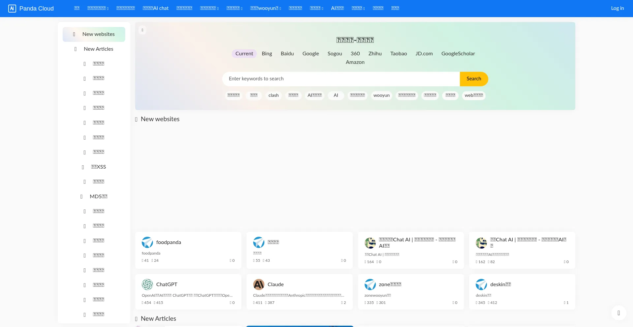Click the OpenAI ChatGPT description text
The width and height of the screenshot is (633, 327).
click(x=187, y=296)
